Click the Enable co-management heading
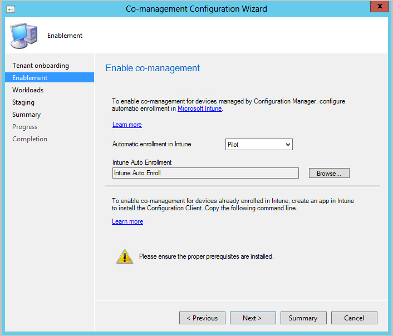This screenshot has width=393, height=336. point(153,68)
